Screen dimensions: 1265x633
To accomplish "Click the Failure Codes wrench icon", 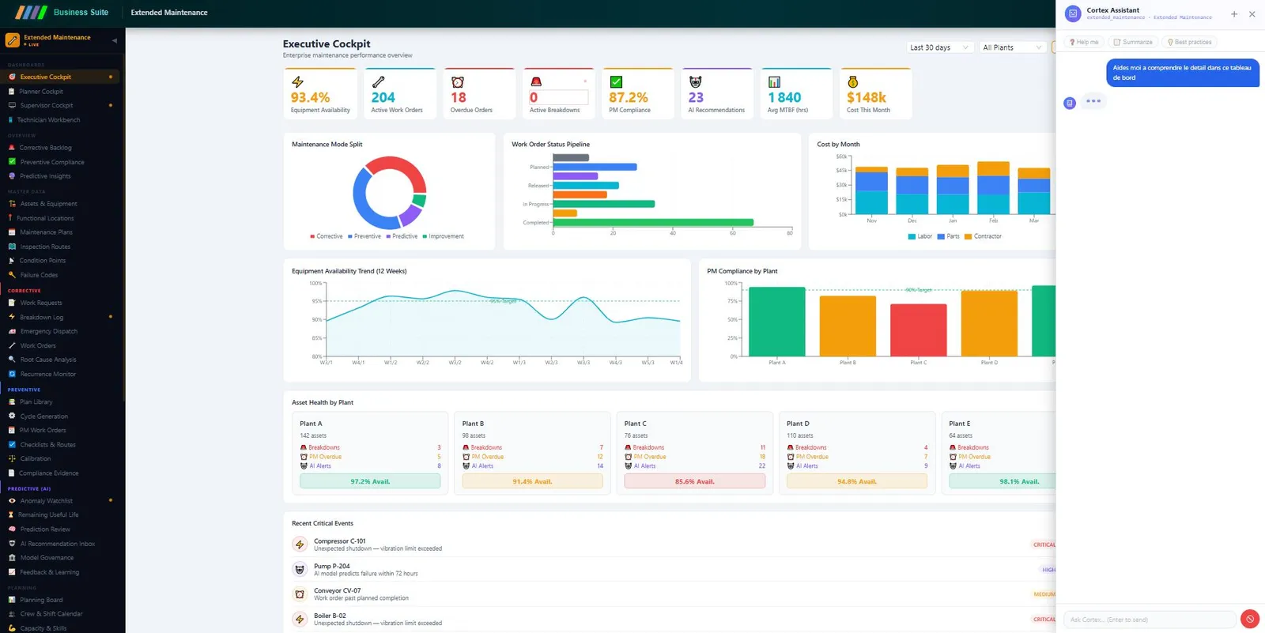I will (12, 275).
